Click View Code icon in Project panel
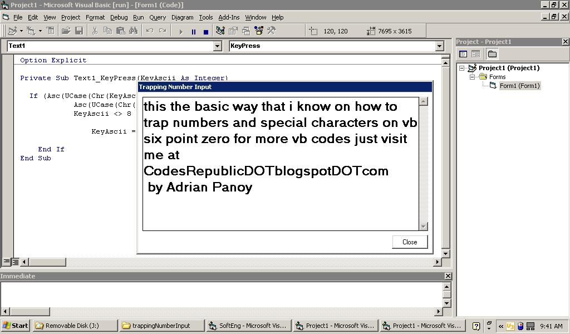This screenshot has width=570, height=334. 463,54
